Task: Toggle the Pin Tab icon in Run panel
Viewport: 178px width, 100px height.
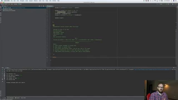Action: point(3,81)
